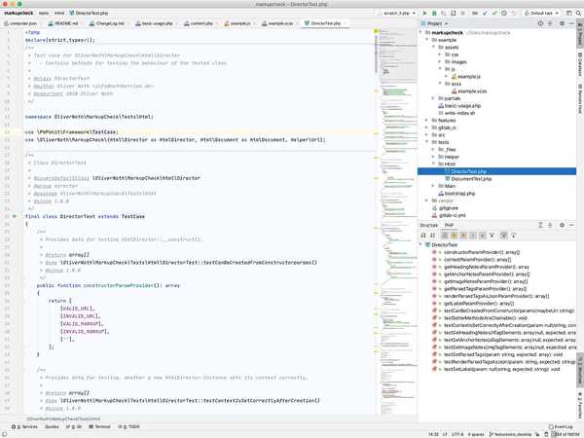Switch to the example.scss editor tab
The image size is (584, 438).
click(x=278, y=23)
